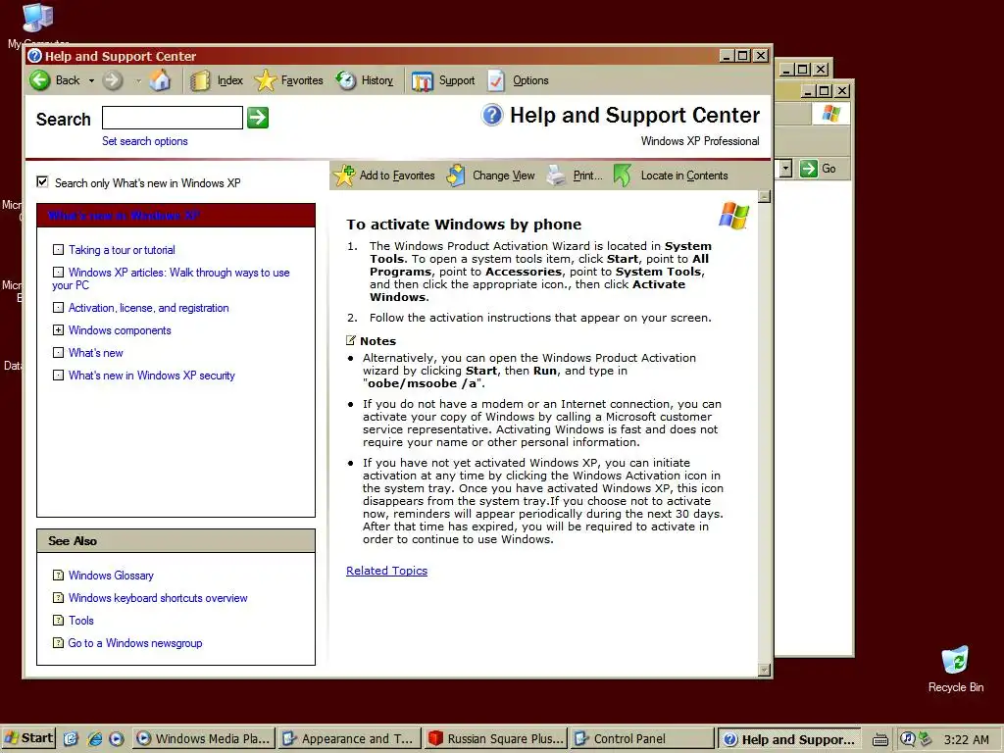The image size is (1004, 753).
Task: Click the Index toolbar label
Action: pyautogui.click(x=229, y=80)
